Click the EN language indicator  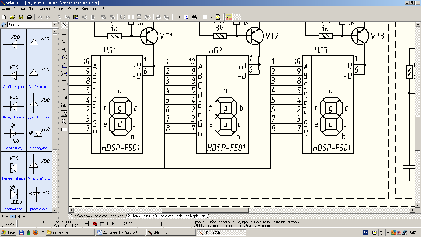point(366,233)
